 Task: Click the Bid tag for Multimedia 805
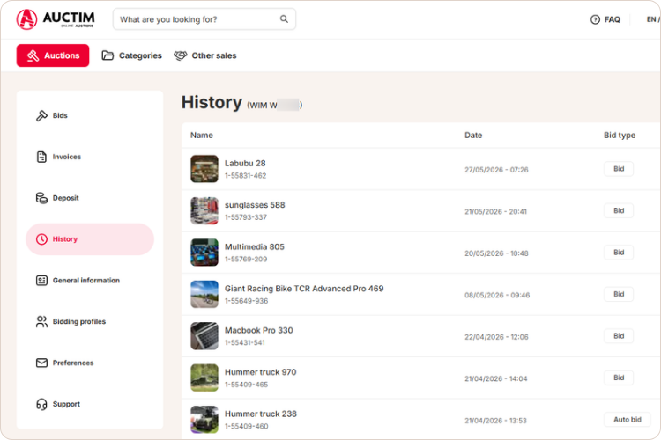(x=619, y=253)
